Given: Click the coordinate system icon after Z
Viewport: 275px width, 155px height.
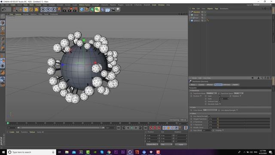Looking at the screenshot, I should click(58, 9).
